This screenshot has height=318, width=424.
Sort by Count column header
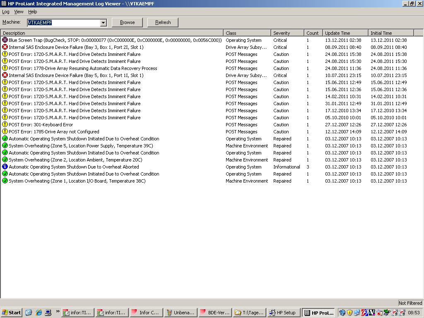[313, 33]
